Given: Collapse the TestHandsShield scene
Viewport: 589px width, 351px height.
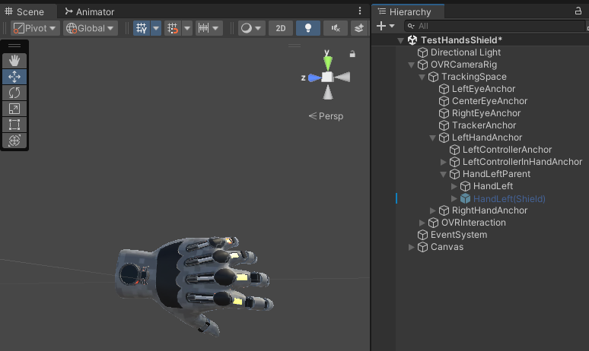Looking at the screenshot, I should coord(401,40).
